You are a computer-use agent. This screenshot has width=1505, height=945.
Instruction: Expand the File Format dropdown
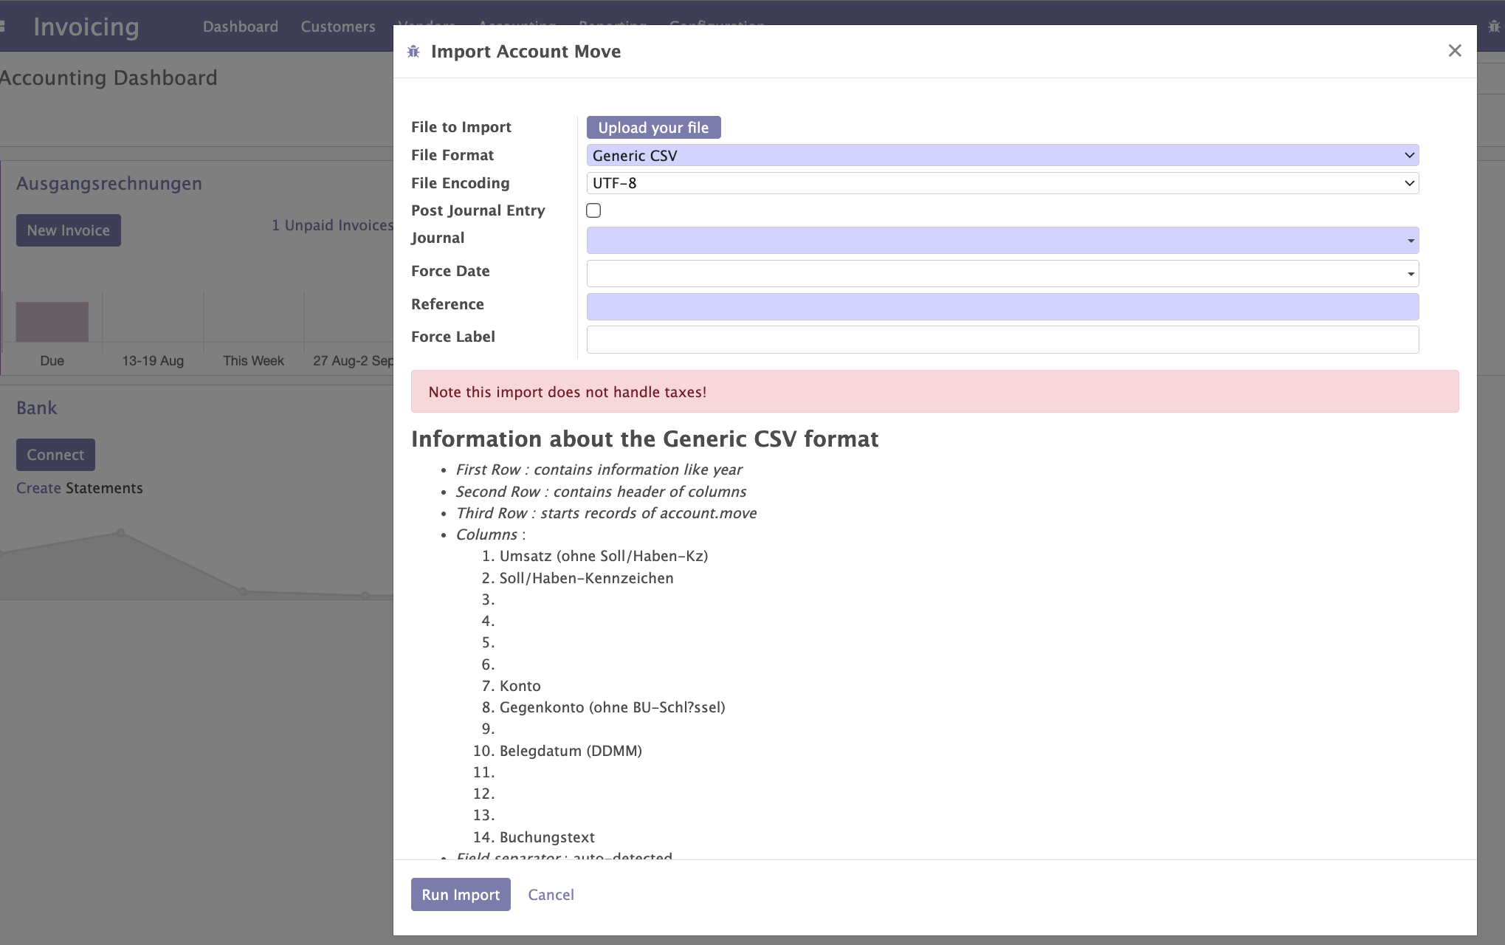[x=1001, y=154]
